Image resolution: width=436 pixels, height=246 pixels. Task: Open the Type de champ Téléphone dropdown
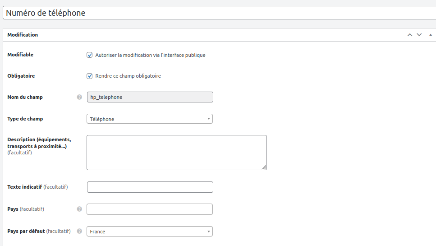[150, 119]
